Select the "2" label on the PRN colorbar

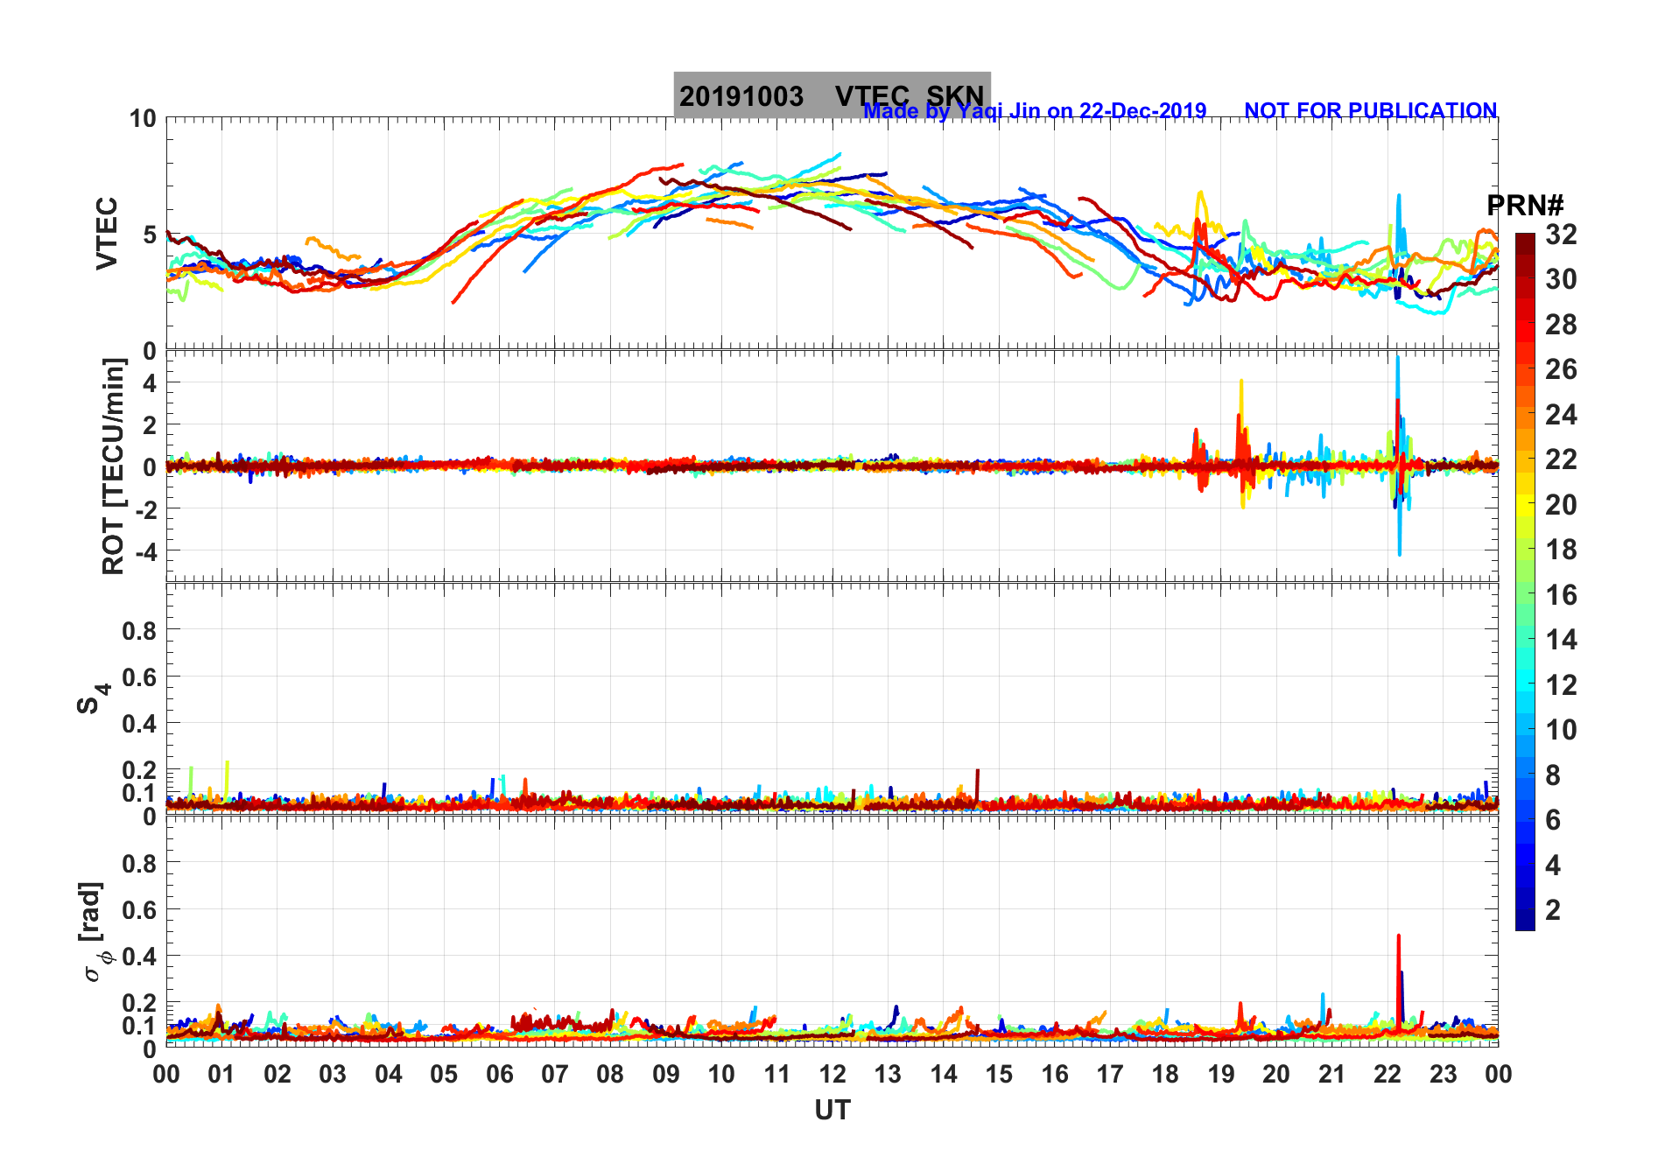tap(1553, 910)
